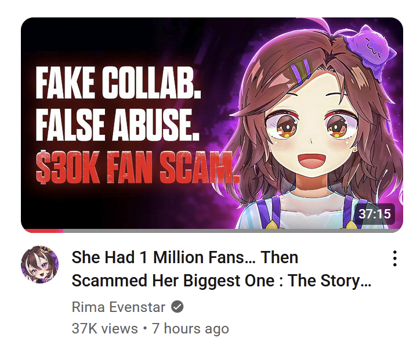Click the gray unwatched part of progress bar

pos(232,231)
